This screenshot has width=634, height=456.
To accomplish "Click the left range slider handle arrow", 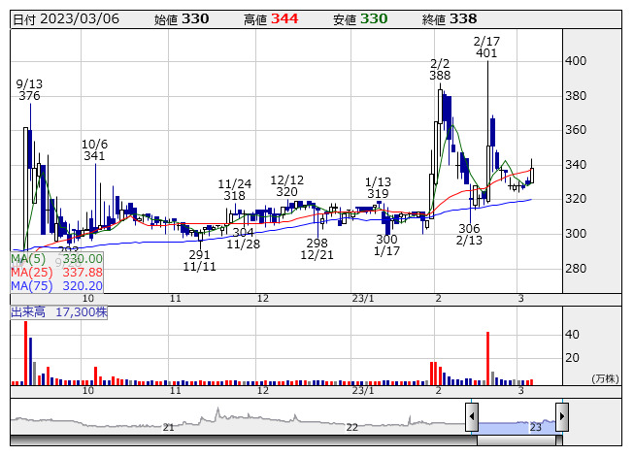I will click(x=472, y=418).
